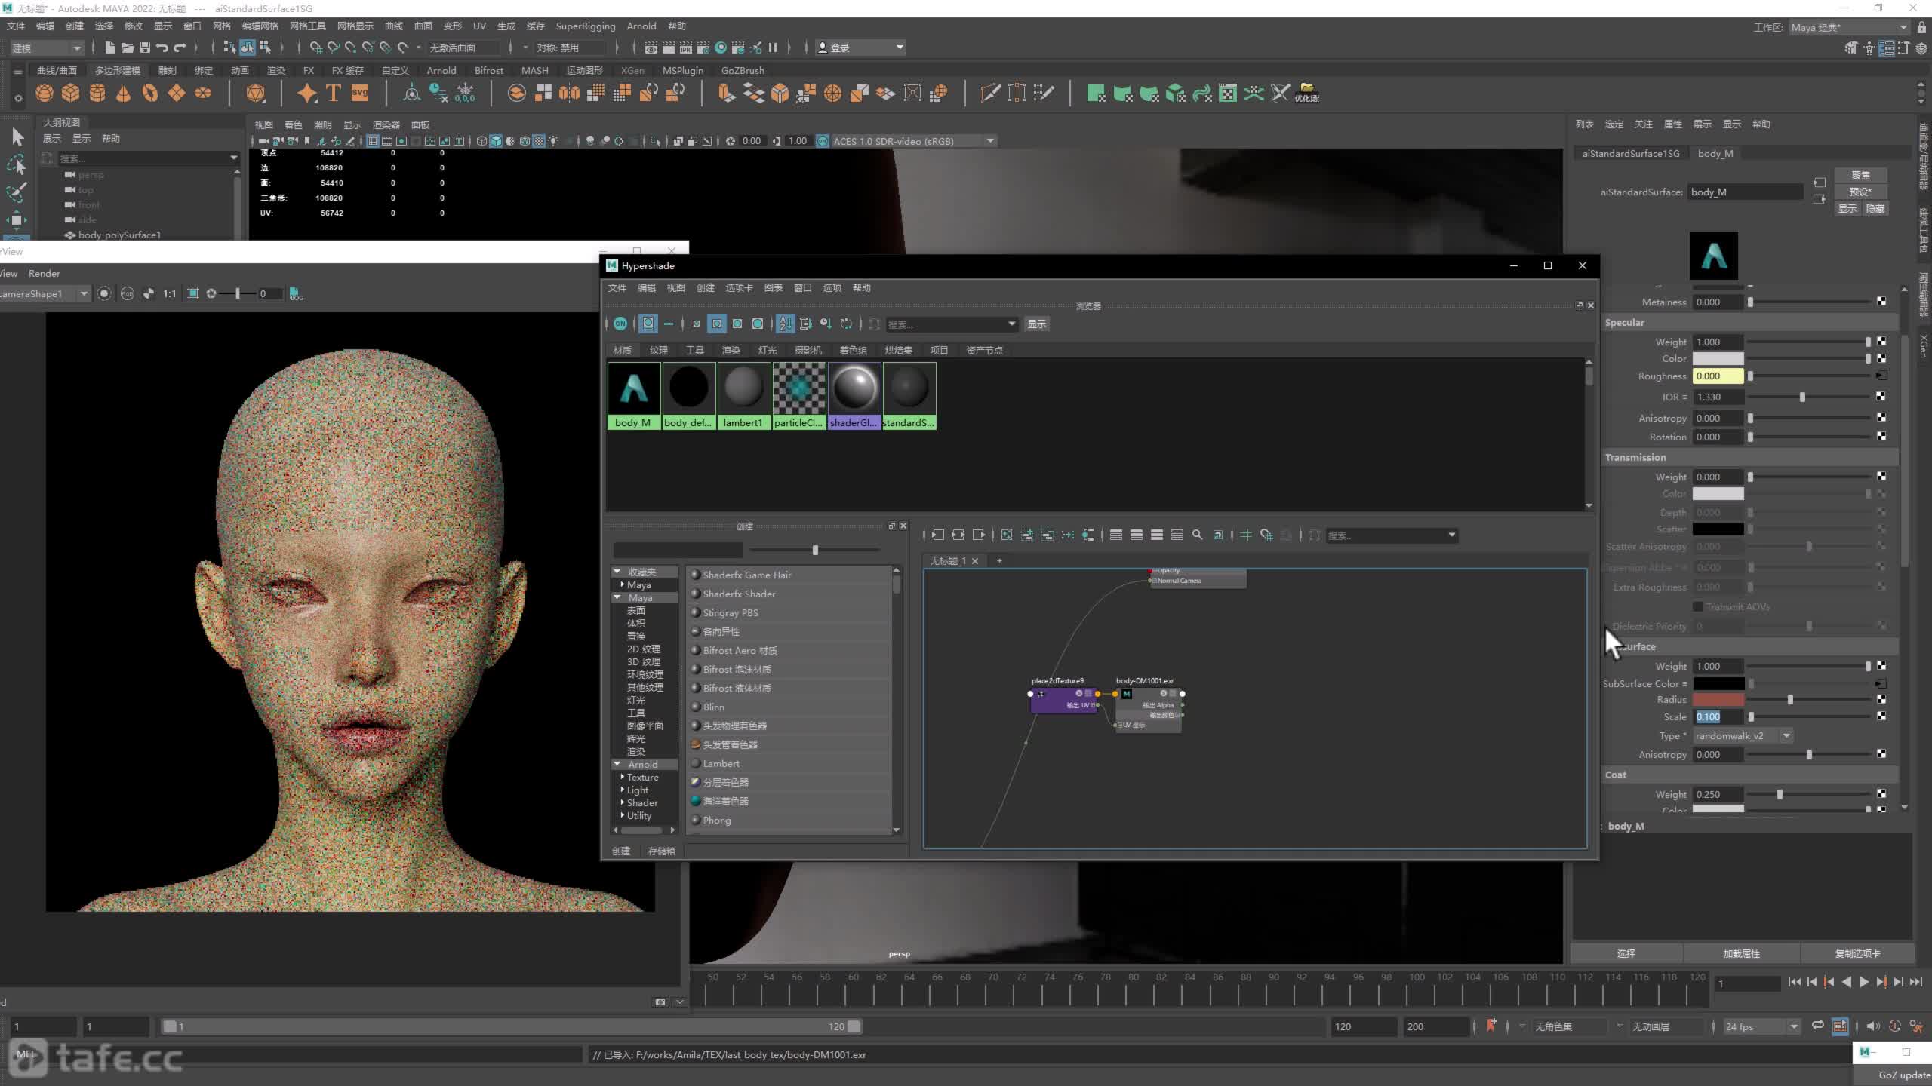Viewport: 1932px width, 1086px height.
Task: Click the save scene icon
Action: [145, 48]
